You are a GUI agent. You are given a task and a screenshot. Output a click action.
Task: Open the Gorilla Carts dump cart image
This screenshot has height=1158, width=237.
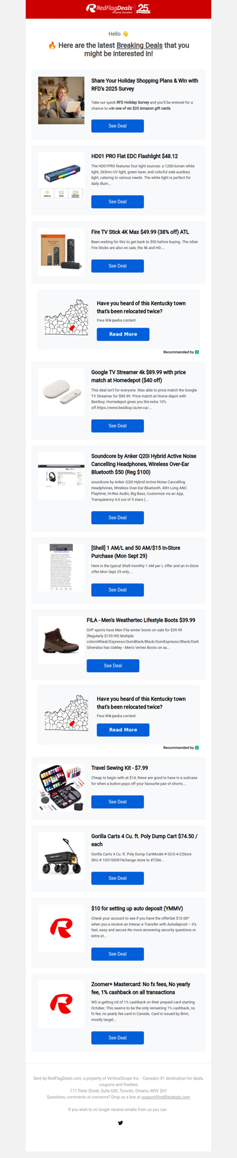point(61,856)
